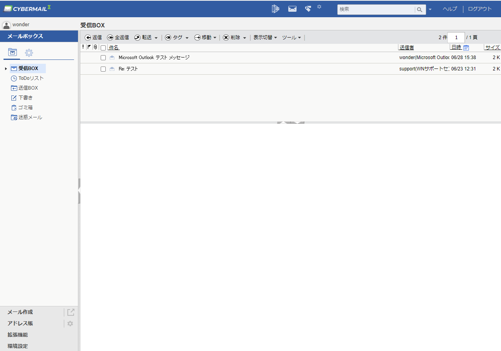
Task: Open the 表示切替 view switch menu
Action: click(x=265, y=38)
